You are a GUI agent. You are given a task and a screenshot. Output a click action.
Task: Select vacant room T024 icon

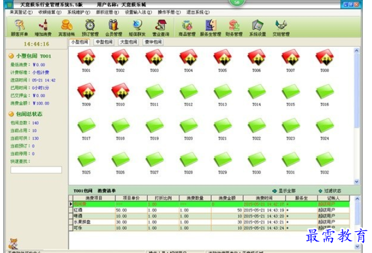click(325, 126)
